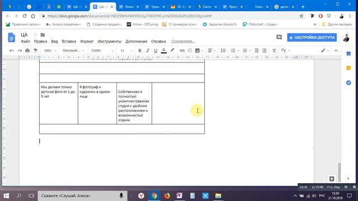
Task: Open Chrome from the taskbar
Action: click(x=154, y=196)
